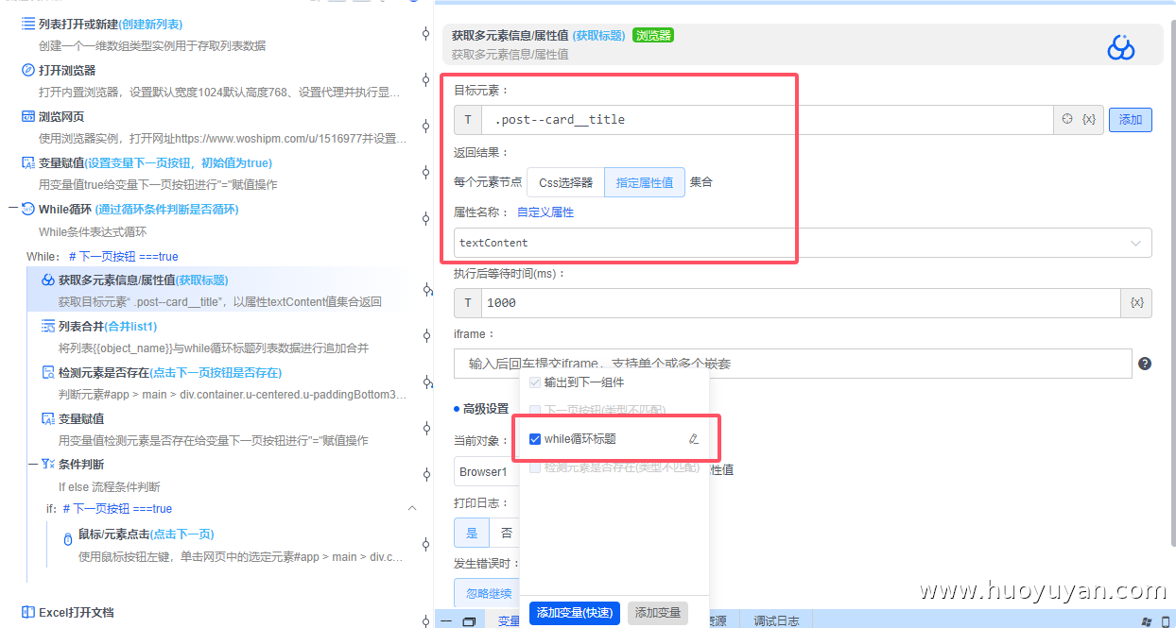1176x628 pixels.
Task: Set 打印日志 to 否
Action: tap(507, 533)
